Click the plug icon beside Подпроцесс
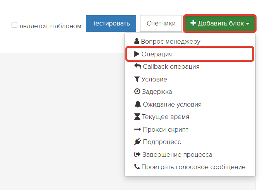The image size is (267, 190). pos(138,142)
